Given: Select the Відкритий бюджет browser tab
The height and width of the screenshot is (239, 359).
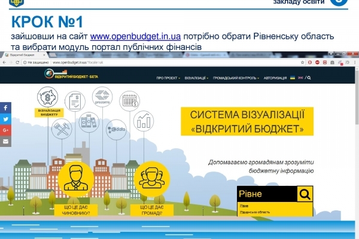Looking at the screenshot, I should pyautogui.click(x=24, y=54).
